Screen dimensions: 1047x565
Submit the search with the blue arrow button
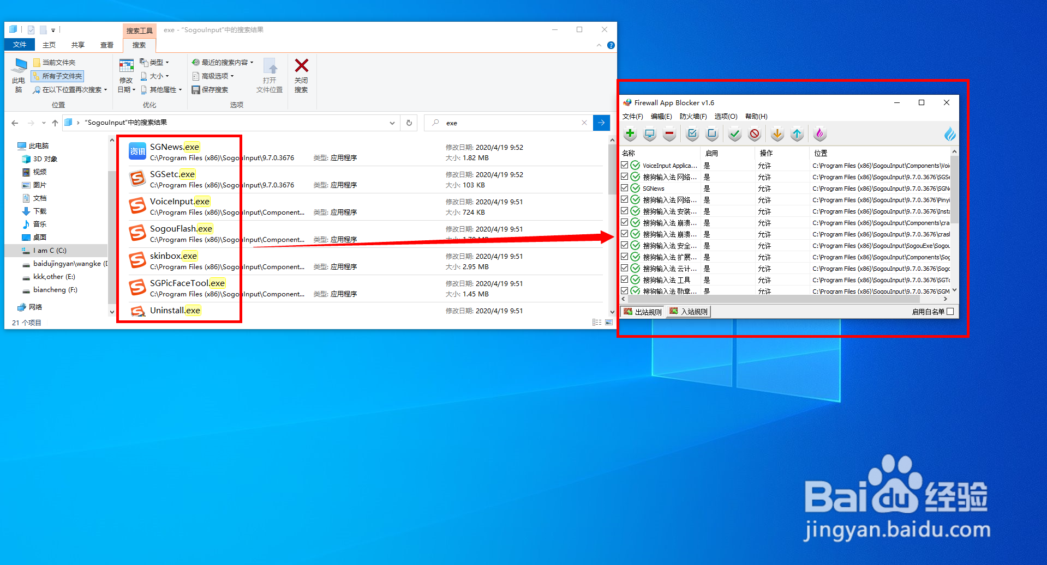point(601,123)
